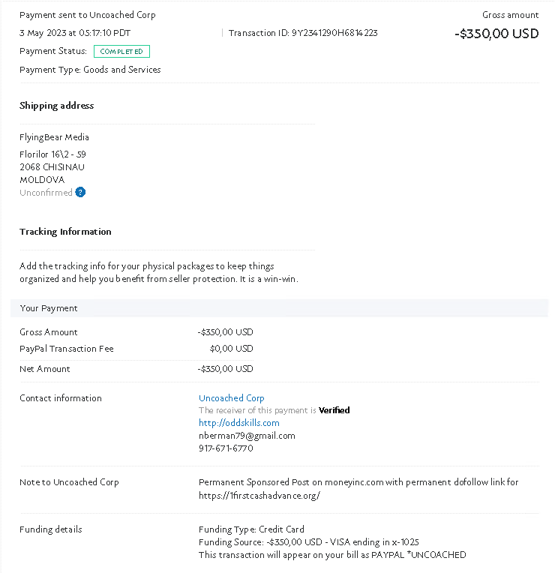Click the Tracking Information heading
The width and height of the screenshot is (555, 573).
(x=65, y=232)
